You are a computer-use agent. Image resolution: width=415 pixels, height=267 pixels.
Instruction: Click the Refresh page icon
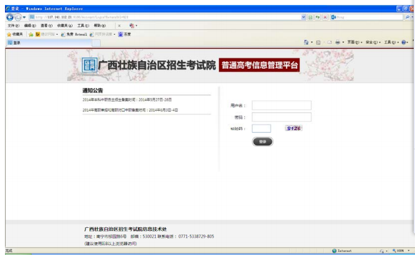[318, 17]
